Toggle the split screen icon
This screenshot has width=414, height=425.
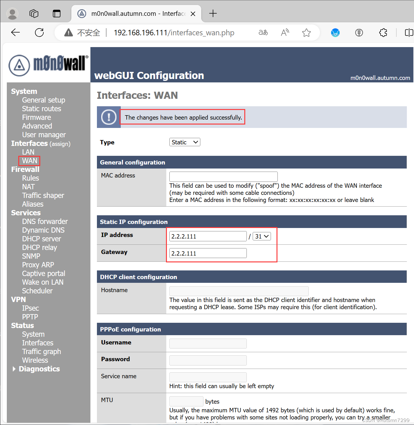point(409,33)
